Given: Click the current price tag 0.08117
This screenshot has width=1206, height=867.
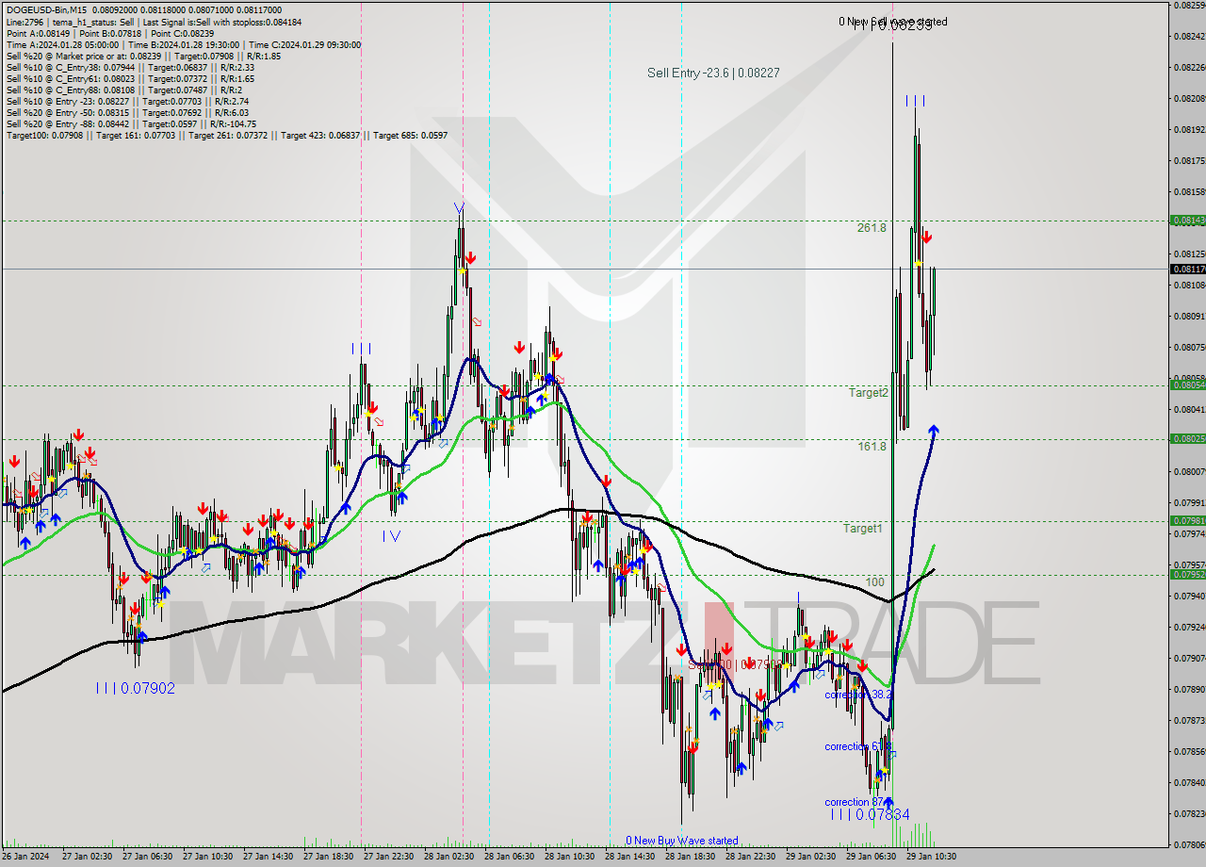Looking at the screenshot, I should click(x=1187, y=269).
